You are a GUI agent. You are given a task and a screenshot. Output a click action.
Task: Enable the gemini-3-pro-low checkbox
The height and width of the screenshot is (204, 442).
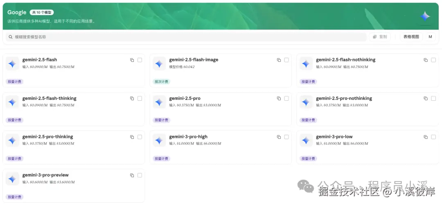(433, 137)
